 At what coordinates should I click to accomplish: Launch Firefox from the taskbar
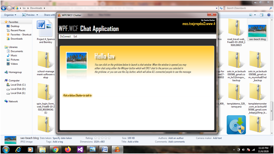pyautogui.click(x=67, y=150)
